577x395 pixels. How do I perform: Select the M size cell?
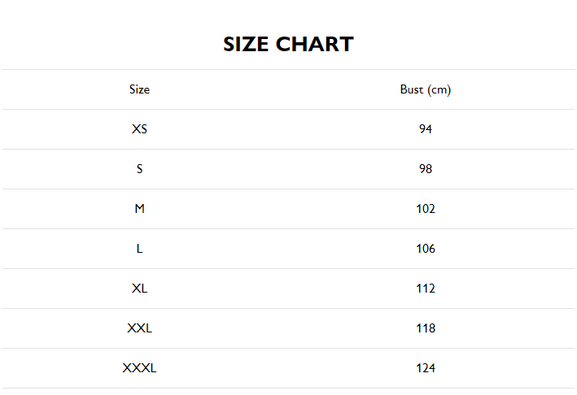tap(139, 209)
